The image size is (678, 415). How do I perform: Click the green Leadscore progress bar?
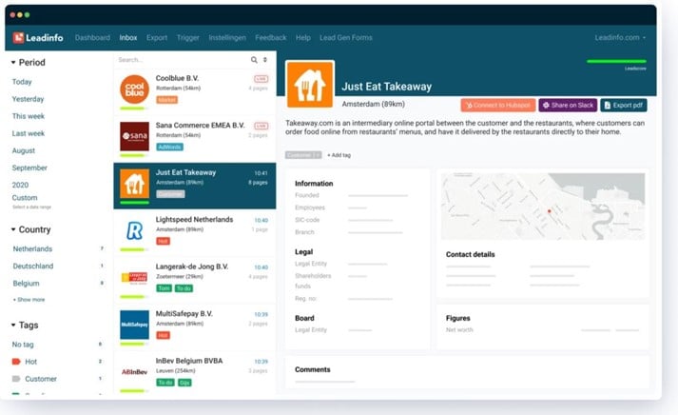pyautogui.click(x=616, y=62)
